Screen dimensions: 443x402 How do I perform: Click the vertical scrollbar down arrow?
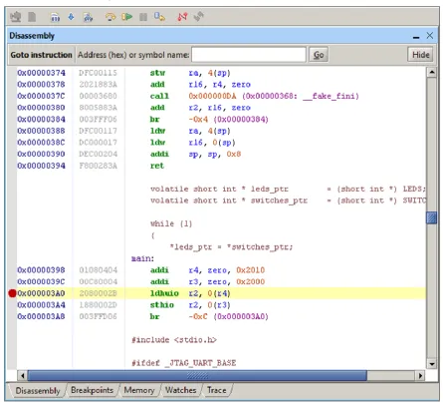point(431,364)
